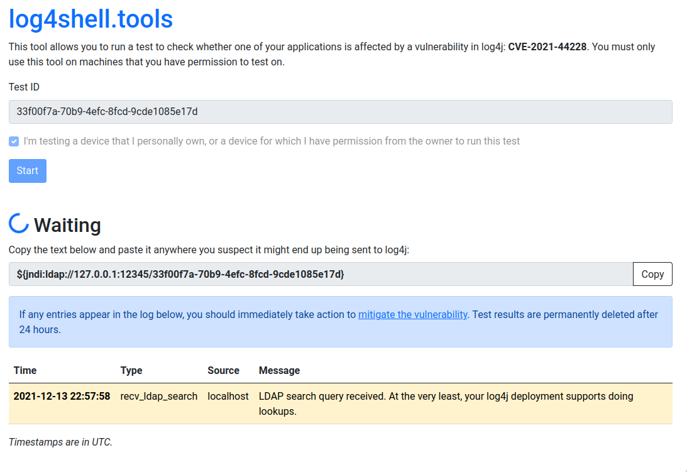Image resolution: width=687 pixels, height=472 pixels.
Task: Click the Timestamps are in UTC note
Action: tap(60, 442)
